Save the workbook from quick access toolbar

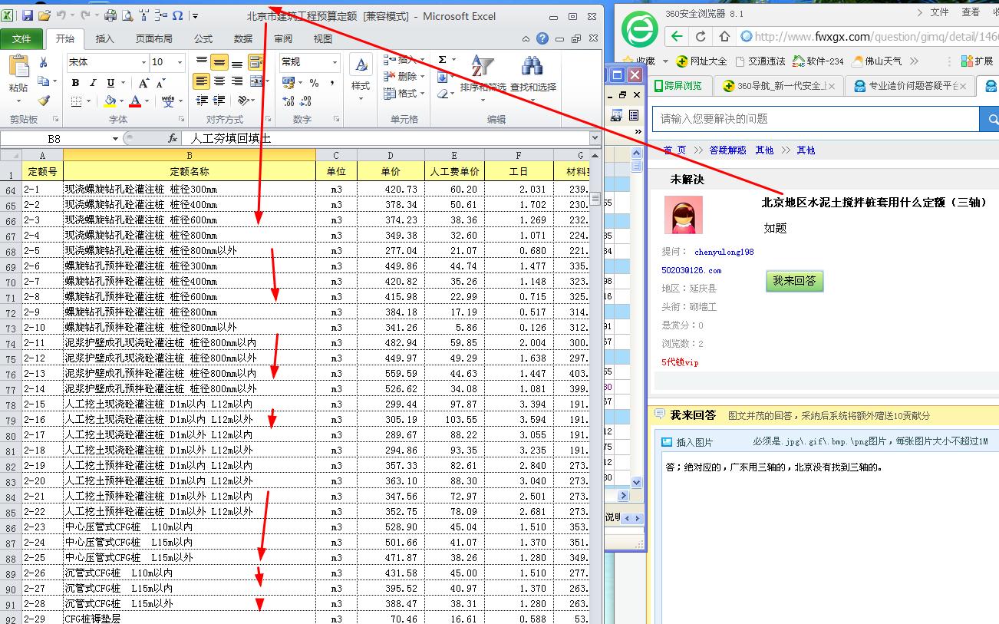(28, 15)
